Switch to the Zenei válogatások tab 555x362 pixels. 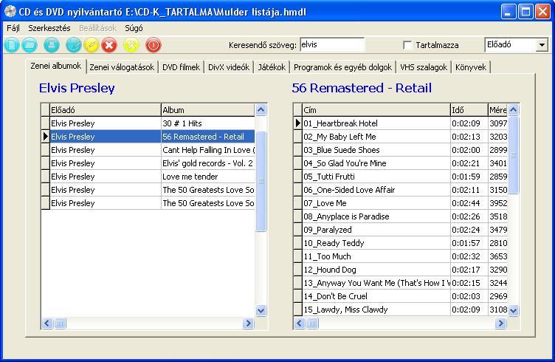coord(122,67)
